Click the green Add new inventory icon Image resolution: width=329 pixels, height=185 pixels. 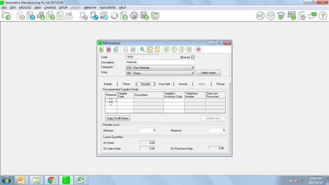tap(101, 49)
